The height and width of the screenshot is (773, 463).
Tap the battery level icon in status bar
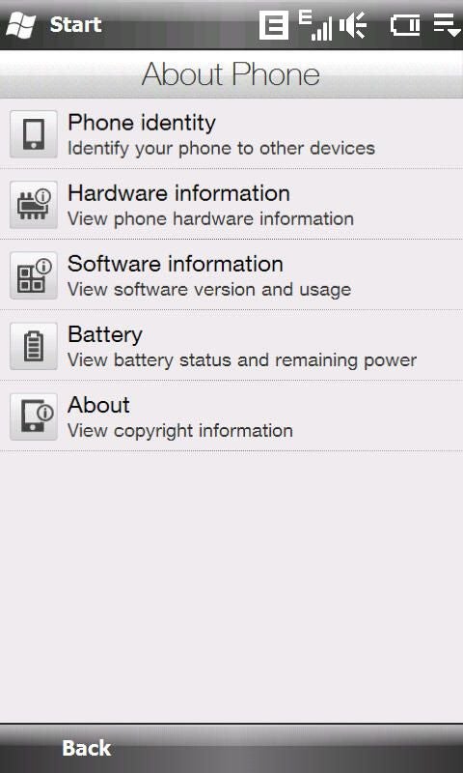pos(405,26)
